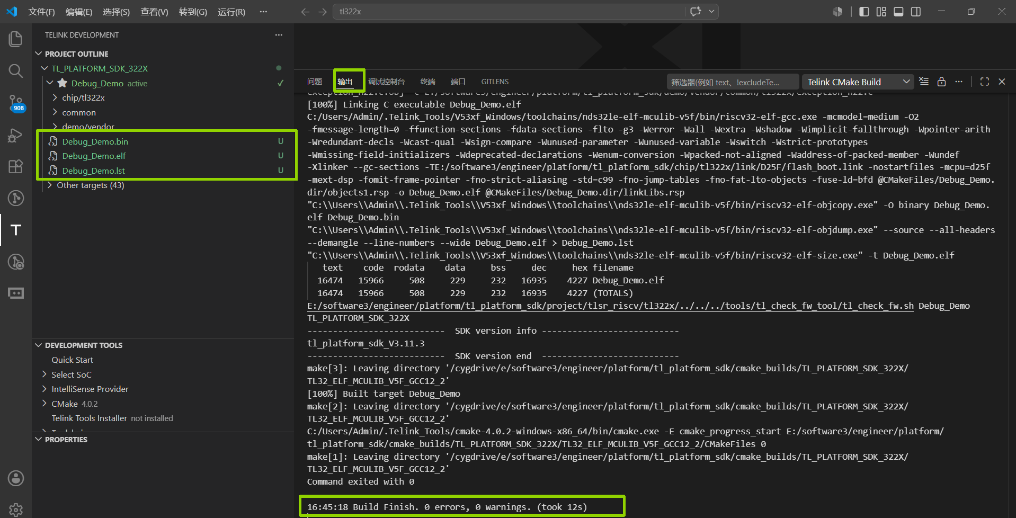Expand the Select SoC item
The height and width of the screenshot is (518, 1016).
click(44, 374)
